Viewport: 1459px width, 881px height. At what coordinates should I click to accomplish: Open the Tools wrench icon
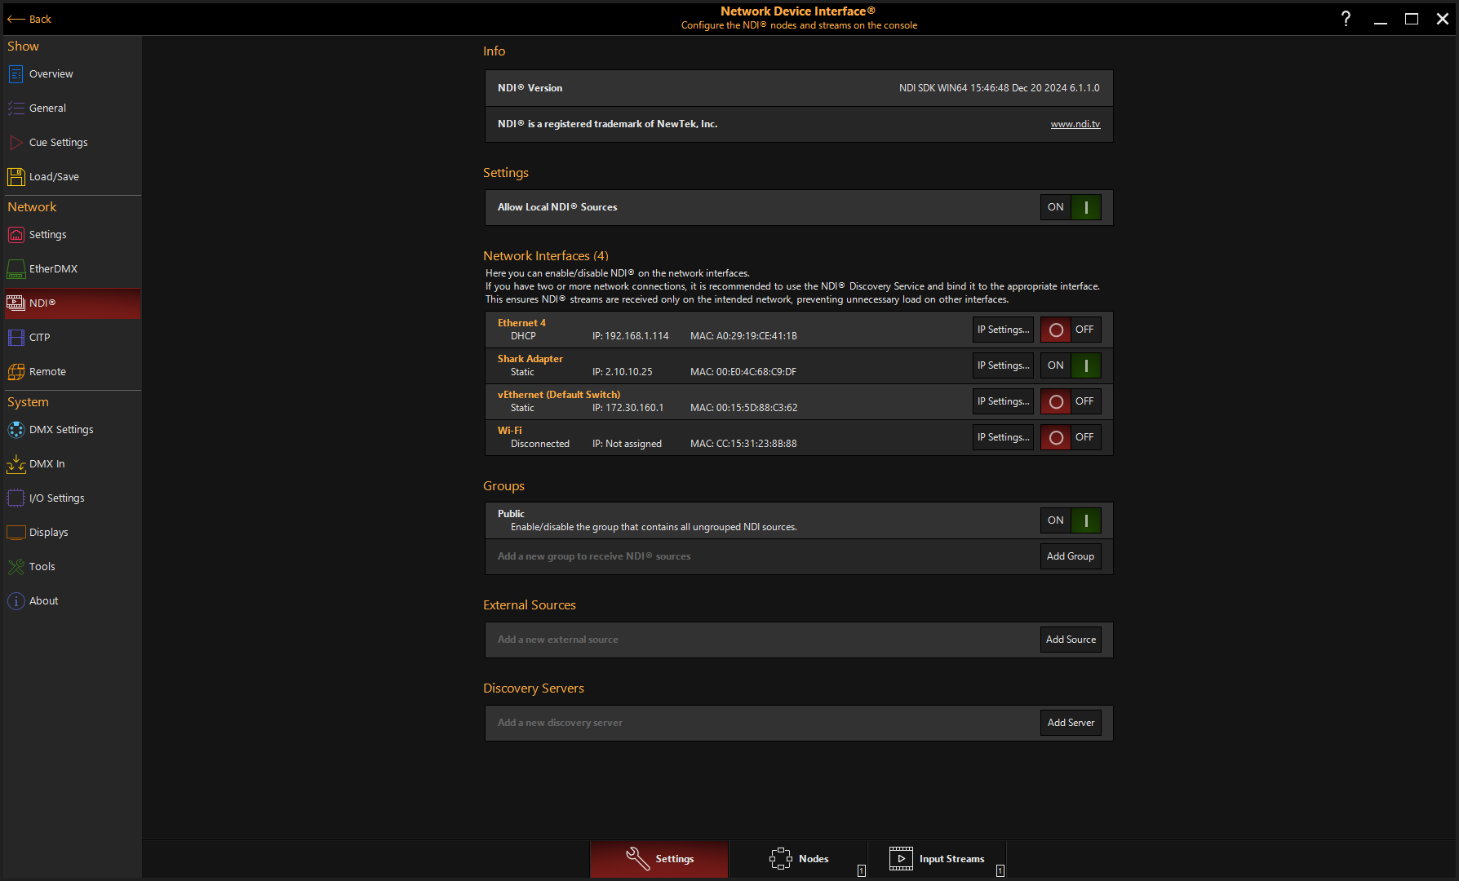tap(16, 567)
